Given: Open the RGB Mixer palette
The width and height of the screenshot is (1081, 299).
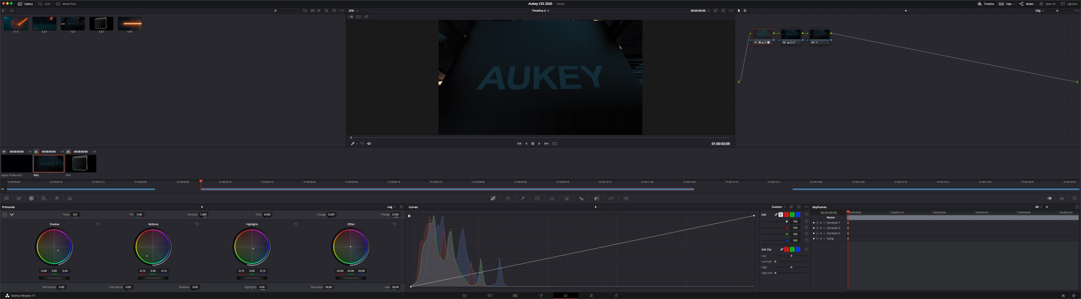Looking at the screenshot, I should [x=57, y=199].
